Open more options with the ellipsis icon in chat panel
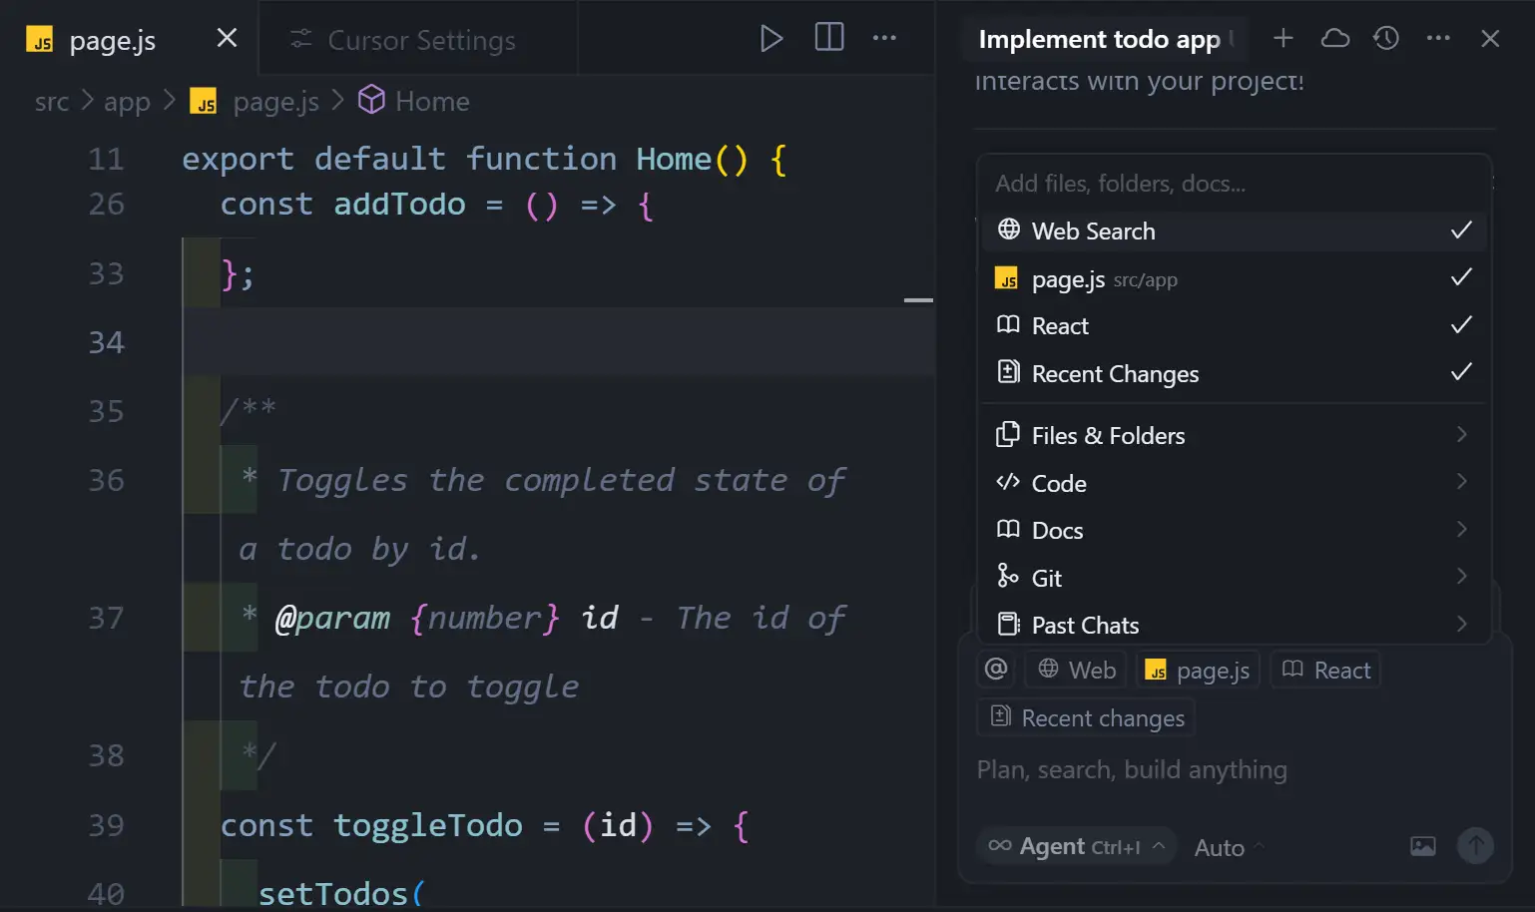The height and width of the screenshot is (912, 1535). tap(1438, 38)
